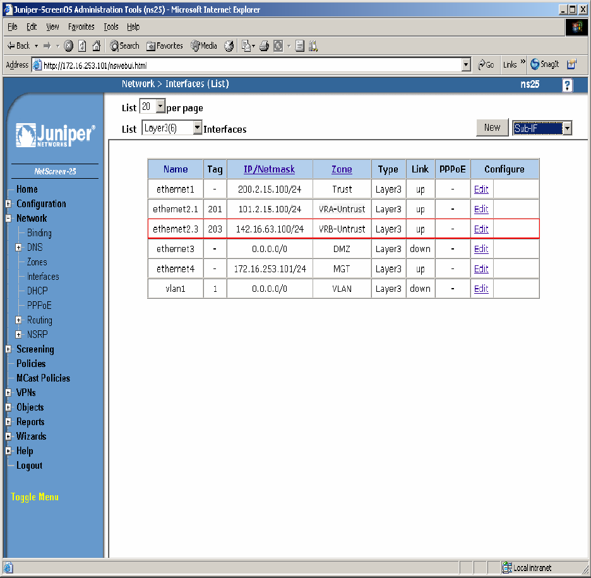
Task: Open the Layer3(6) interfaces dropdown
Action: (198, 128)
